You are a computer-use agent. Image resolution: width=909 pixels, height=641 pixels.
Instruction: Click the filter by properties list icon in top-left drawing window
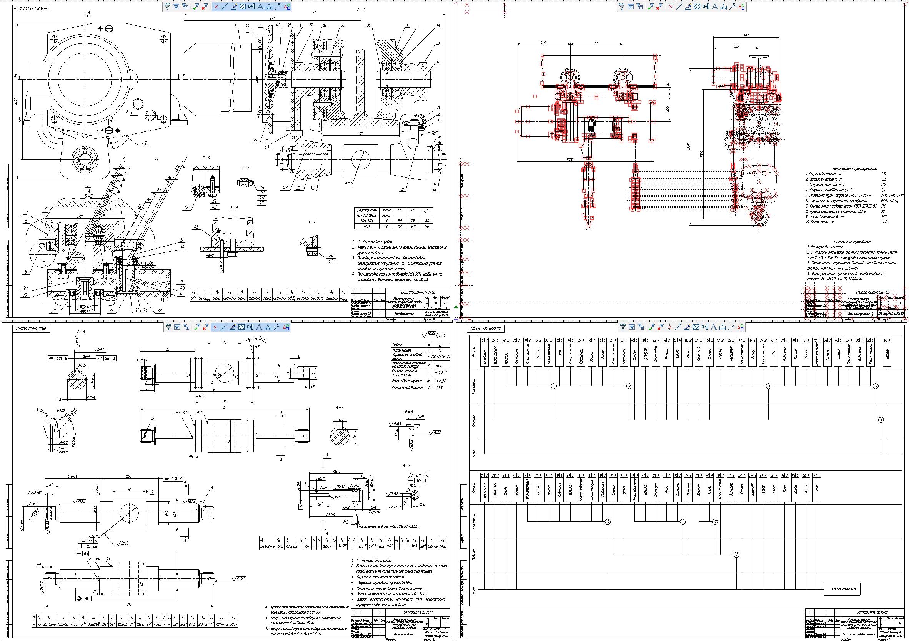[x=186, y=7]
